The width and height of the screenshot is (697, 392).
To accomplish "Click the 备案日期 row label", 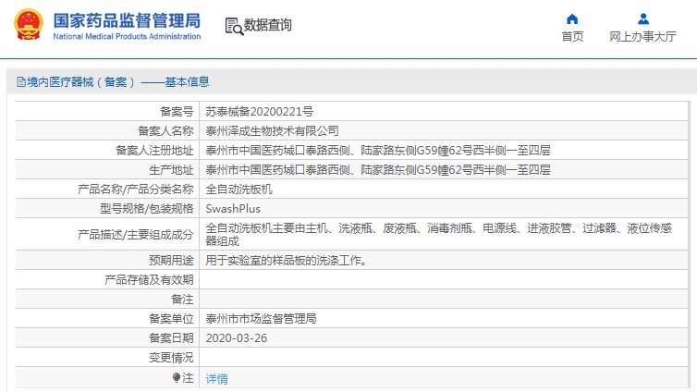I will click(171, 338).
